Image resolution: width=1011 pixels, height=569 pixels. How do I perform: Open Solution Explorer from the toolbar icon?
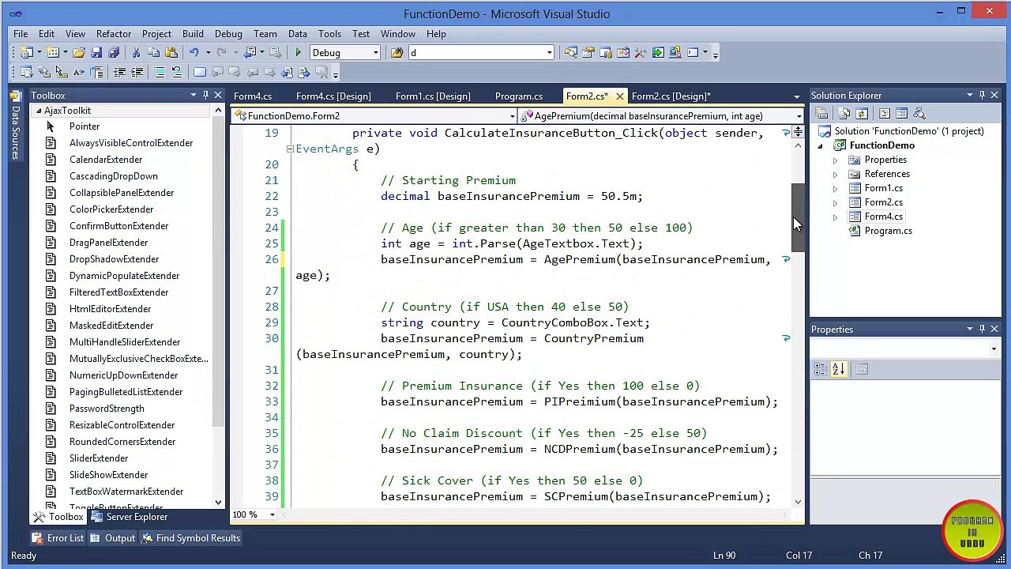(570, 52)
